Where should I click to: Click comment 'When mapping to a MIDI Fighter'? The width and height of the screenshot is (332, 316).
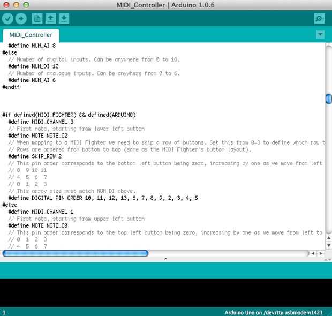(x=167, y=142)
